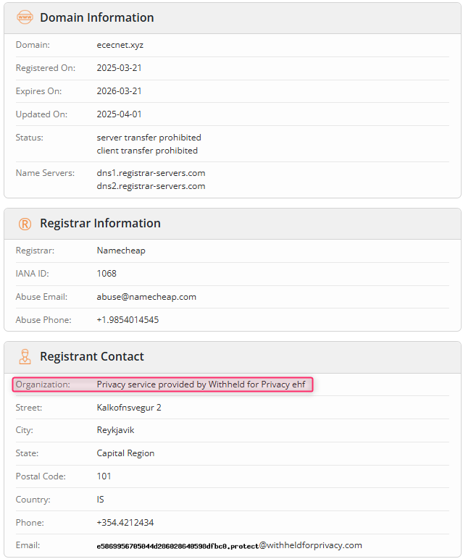Click the Registered On date 2025-03-21
The height and width of the screenshot is (559, 463).
pos(119,68)
